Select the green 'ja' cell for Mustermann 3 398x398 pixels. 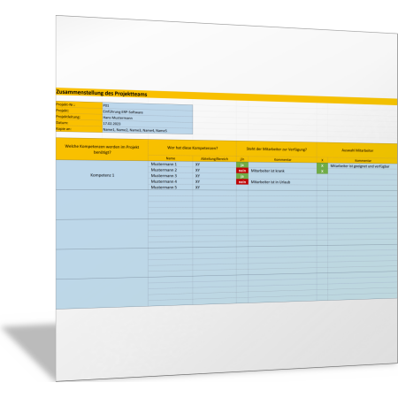242,176
